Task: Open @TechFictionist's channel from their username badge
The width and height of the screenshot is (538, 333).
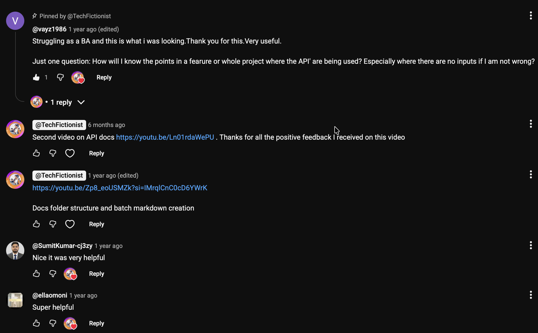Action: click(59, 125)
